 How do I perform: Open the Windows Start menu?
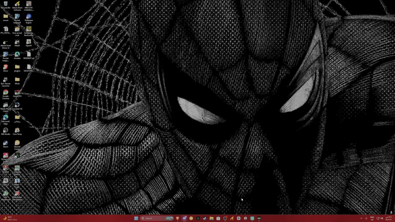pyautogui.click(x=136, y=218)
